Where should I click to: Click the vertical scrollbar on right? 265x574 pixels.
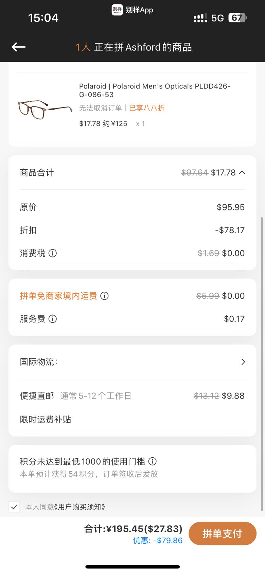261,364
